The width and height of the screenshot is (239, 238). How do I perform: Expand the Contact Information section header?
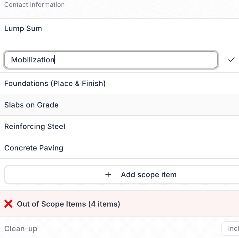pos(34,5)
